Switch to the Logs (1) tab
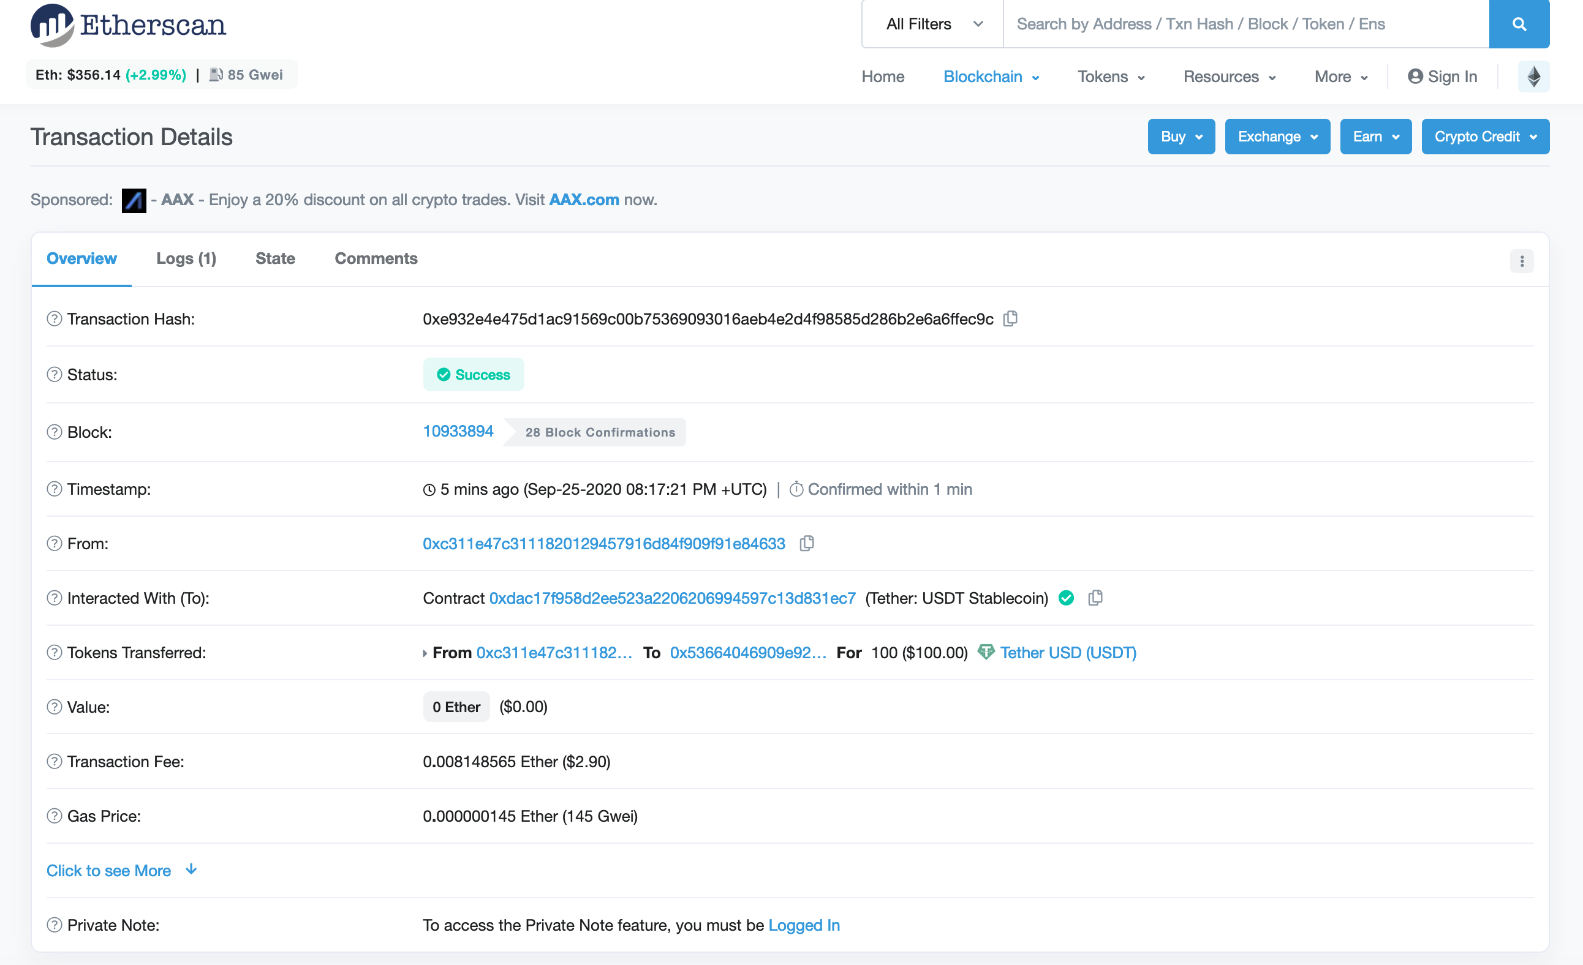 point(186,259)
